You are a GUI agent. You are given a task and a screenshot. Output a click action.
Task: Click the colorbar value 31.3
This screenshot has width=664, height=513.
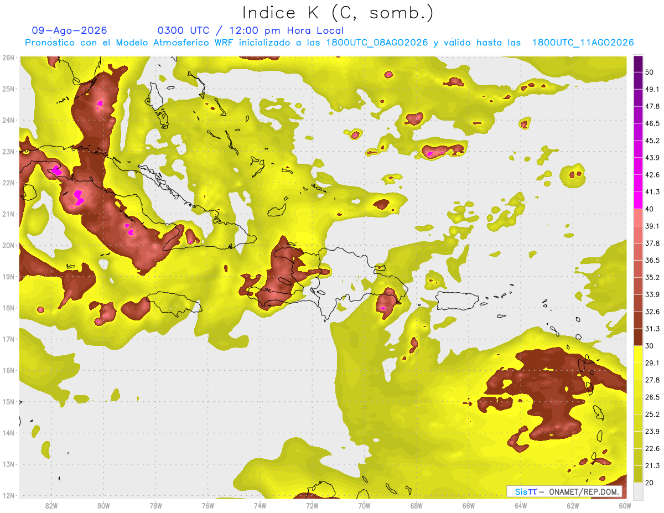pos(652,329)
